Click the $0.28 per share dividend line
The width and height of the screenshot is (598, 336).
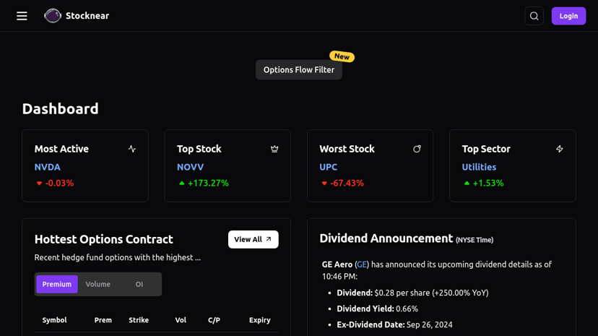pos(412,293)
